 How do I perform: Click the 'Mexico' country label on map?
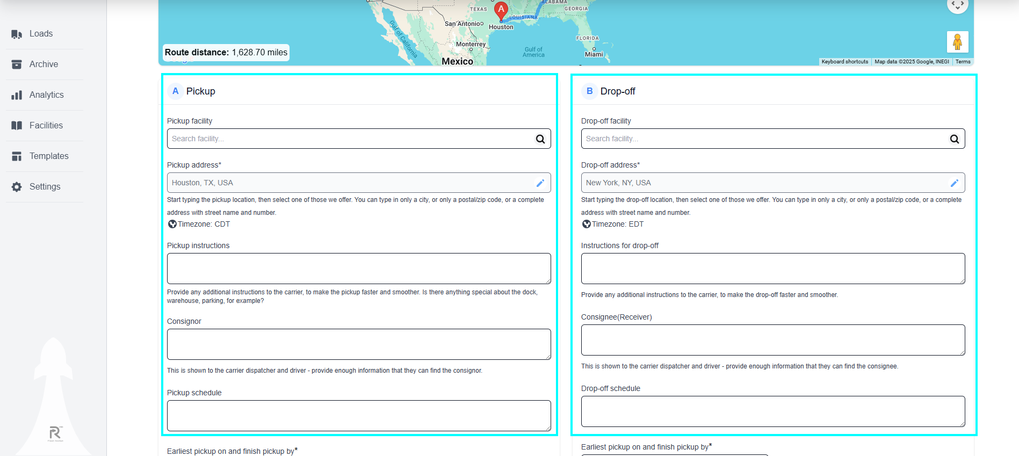point(457,61)
